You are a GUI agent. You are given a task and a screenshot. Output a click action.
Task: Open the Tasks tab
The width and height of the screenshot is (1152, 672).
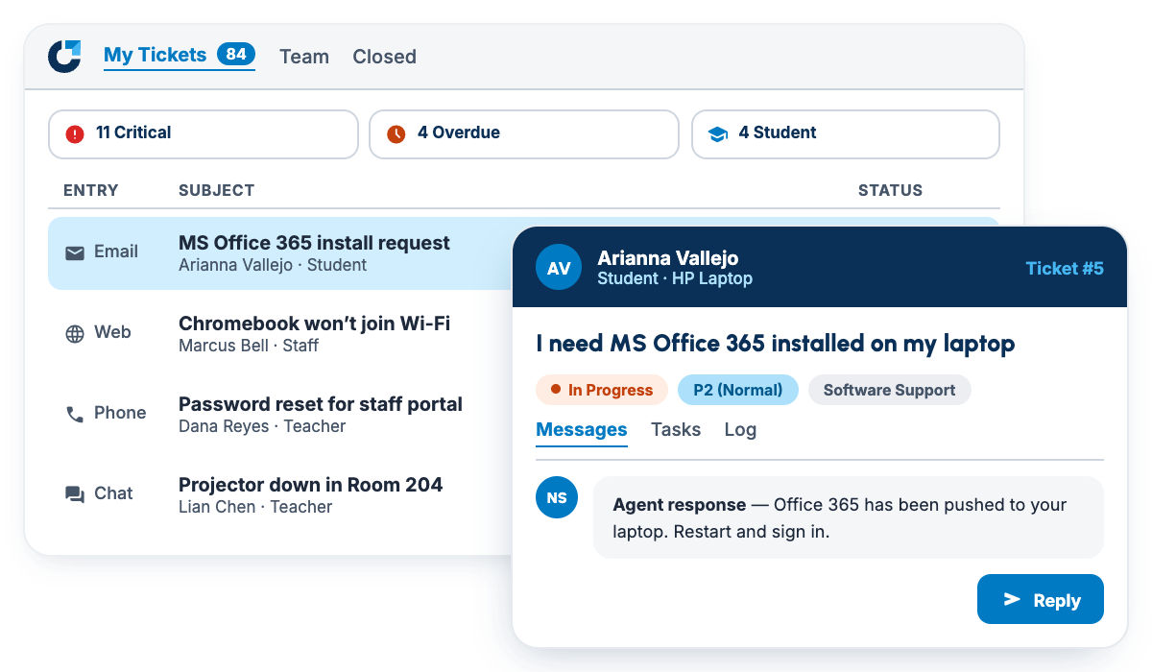[x=676, y=429]
